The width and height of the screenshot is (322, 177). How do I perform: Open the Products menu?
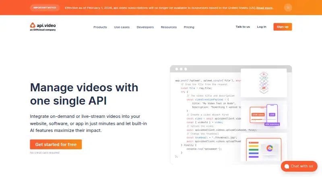(100, 27)
